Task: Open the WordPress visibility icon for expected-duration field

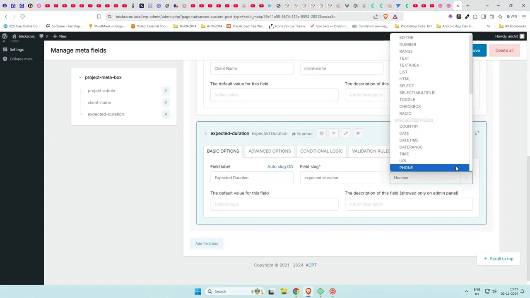Action: pos(321,133)
